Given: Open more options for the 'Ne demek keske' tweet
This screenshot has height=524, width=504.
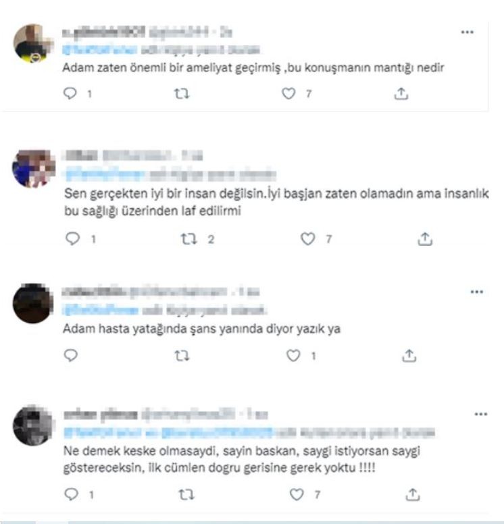Looking at the screenshot, I should tap(481, 415).
